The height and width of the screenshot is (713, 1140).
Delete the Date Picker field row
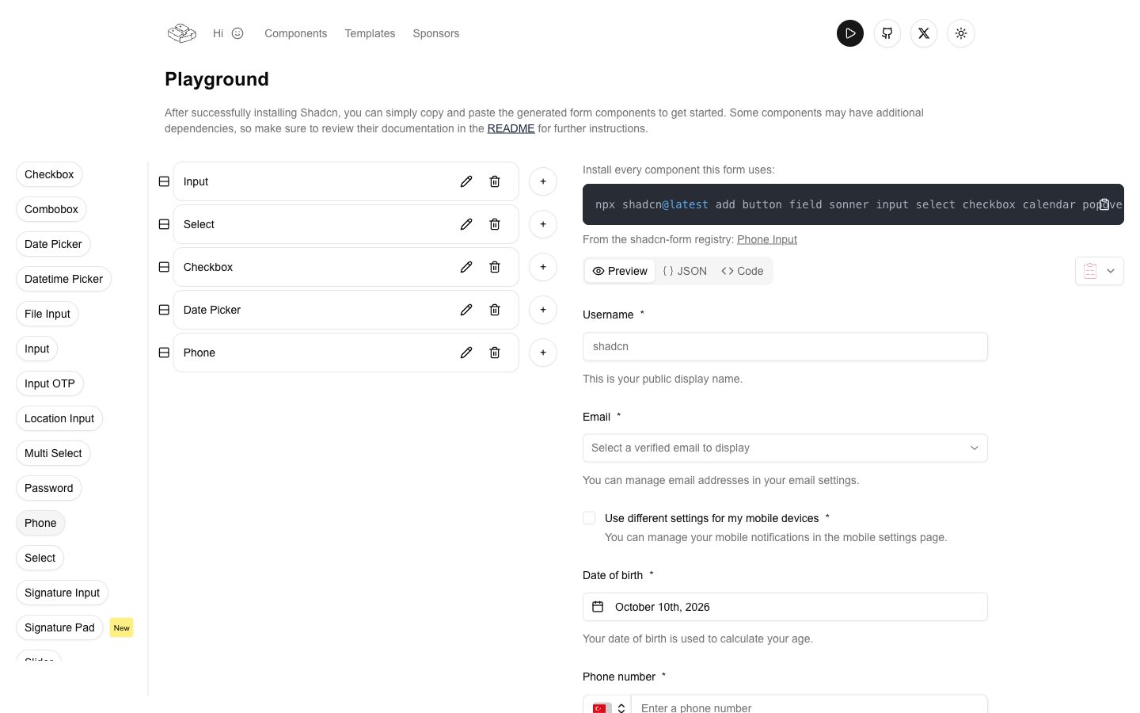tap(495, 310)
